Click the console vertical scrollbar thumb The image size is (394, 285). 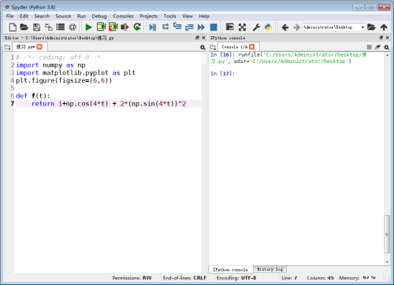tap(387, 234)
